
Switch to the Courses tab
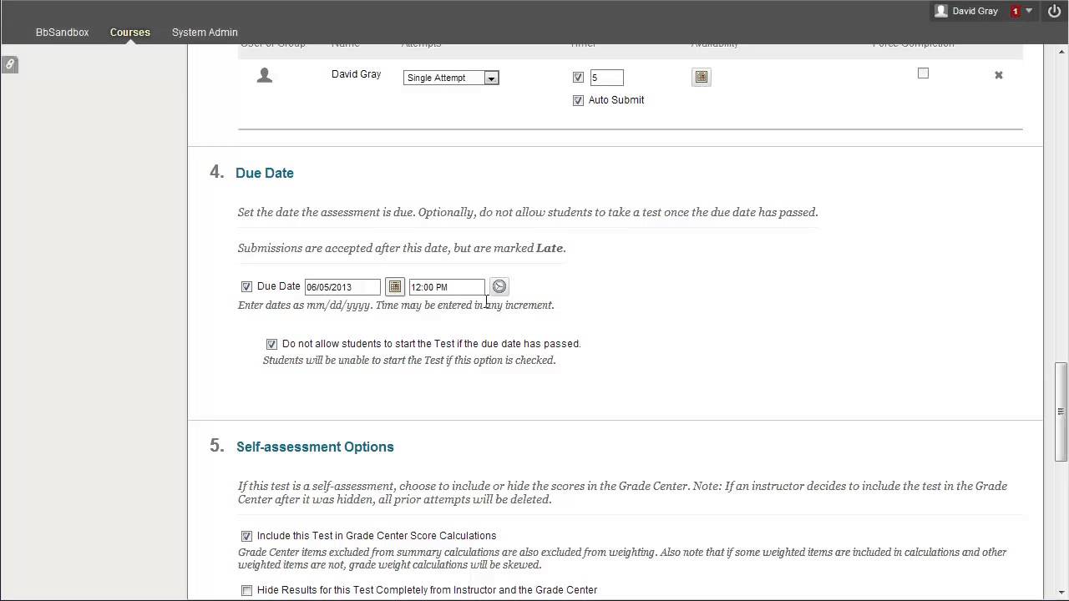pyautogui.click(x=130, y=33)
